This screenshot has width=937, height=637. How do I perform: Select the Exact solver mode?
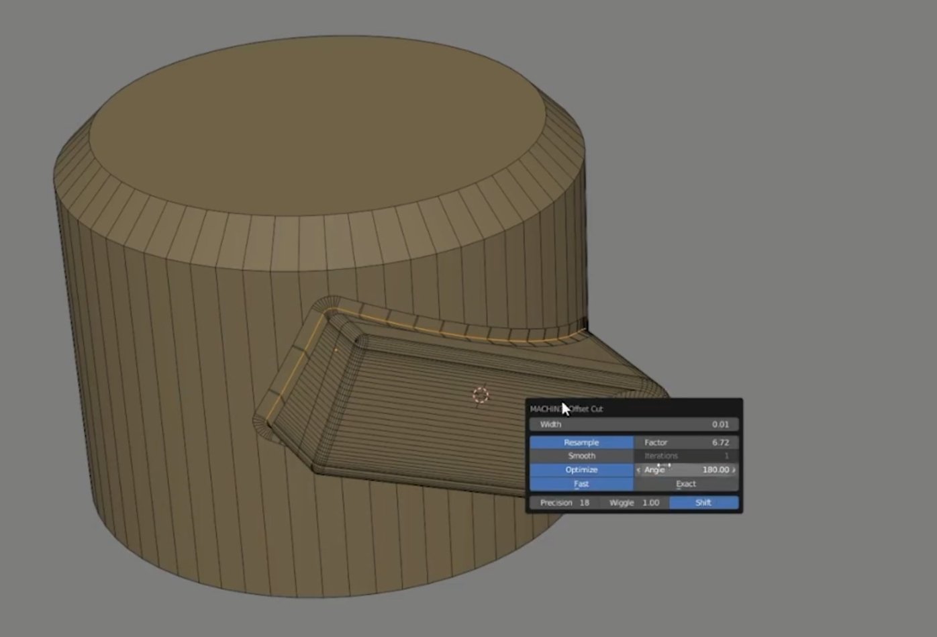(x=686, y=484)
